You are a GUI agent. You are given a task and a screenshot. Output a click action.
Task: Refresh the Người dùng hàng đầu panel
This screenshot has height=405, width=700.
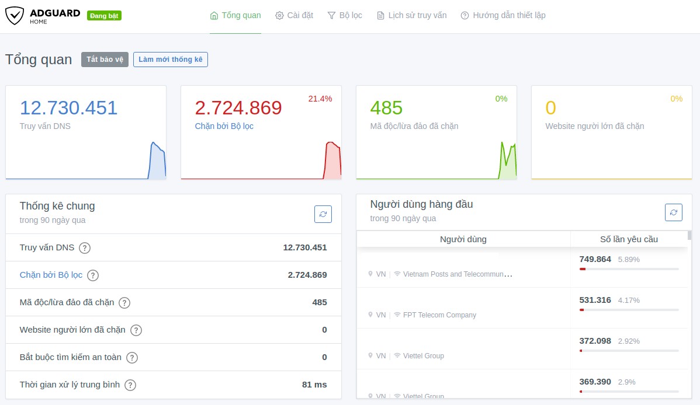pos(673,212)
